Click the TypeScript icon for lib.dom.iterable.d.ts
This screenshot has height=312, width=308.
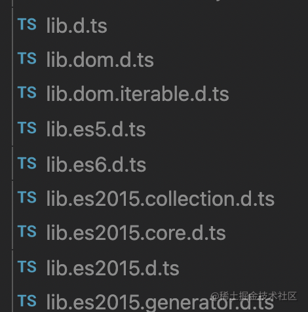27,92
